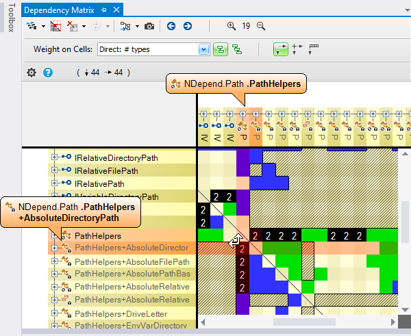Go back with blue left arrow
The image size is (411, 336).
pyautogui.click(x=171, y=26)
